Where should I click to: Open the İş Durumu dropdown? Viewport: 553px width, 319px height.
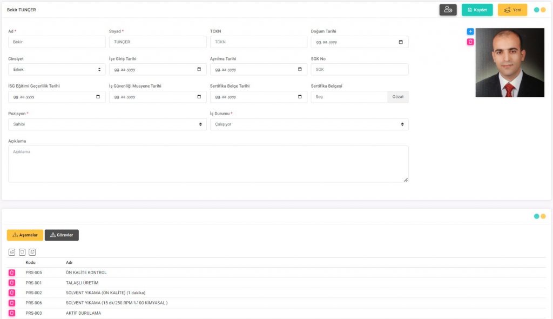click(x=309, y=124)
